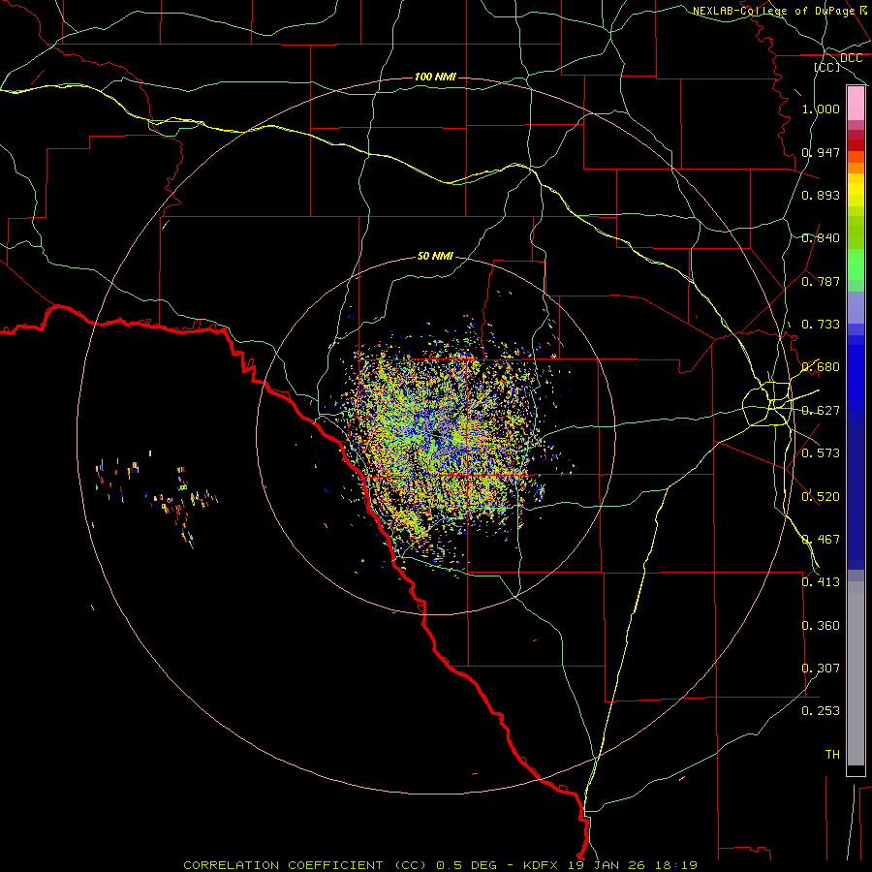Click the 0.413 colorbar value
The height and width of the screenshot is (872, 872).
(x=821, y=582)
